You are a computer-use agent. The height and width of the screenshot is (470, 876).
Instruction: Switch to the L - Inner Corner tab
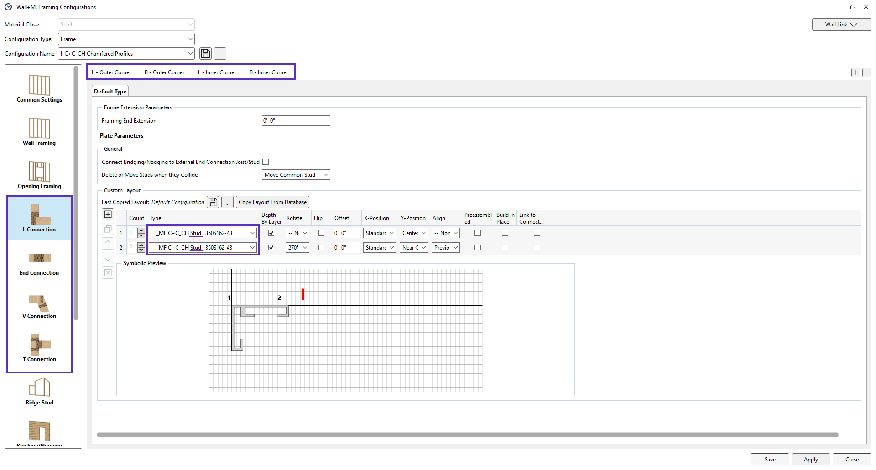pyautogui.click(x=217, y=72)
